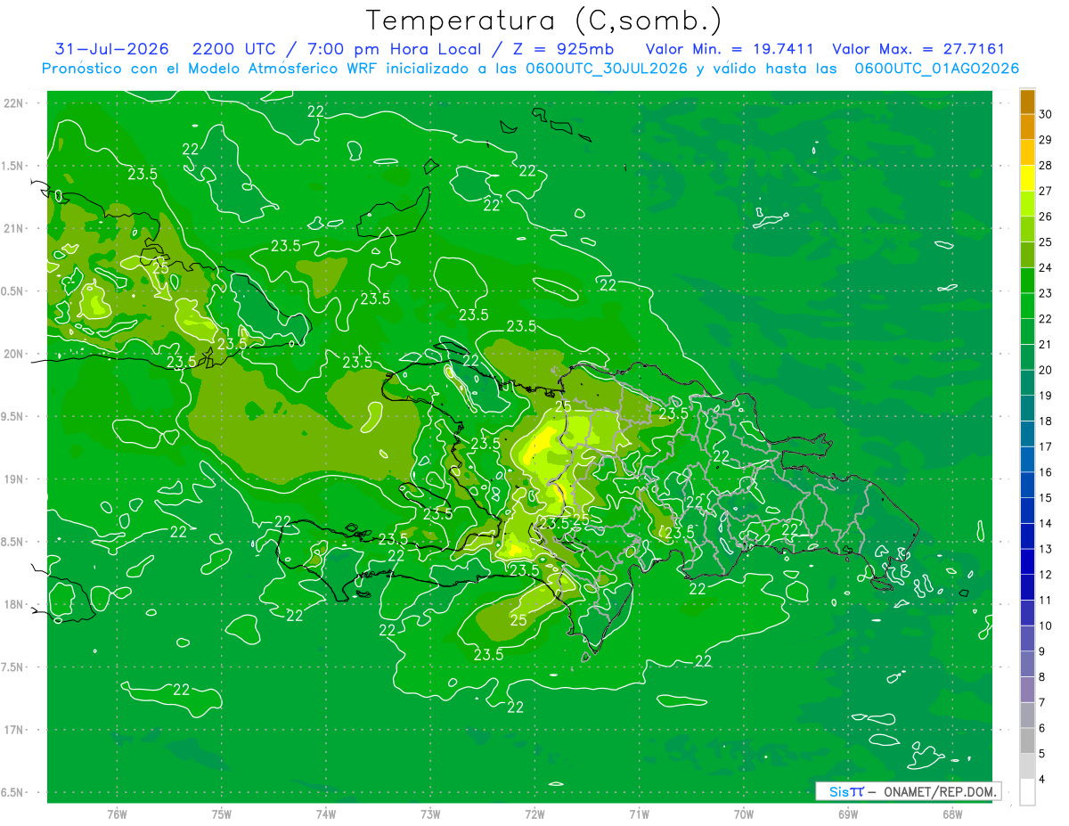
Task: Click the '69W' longitude axis label
Action: pos(848,814)
